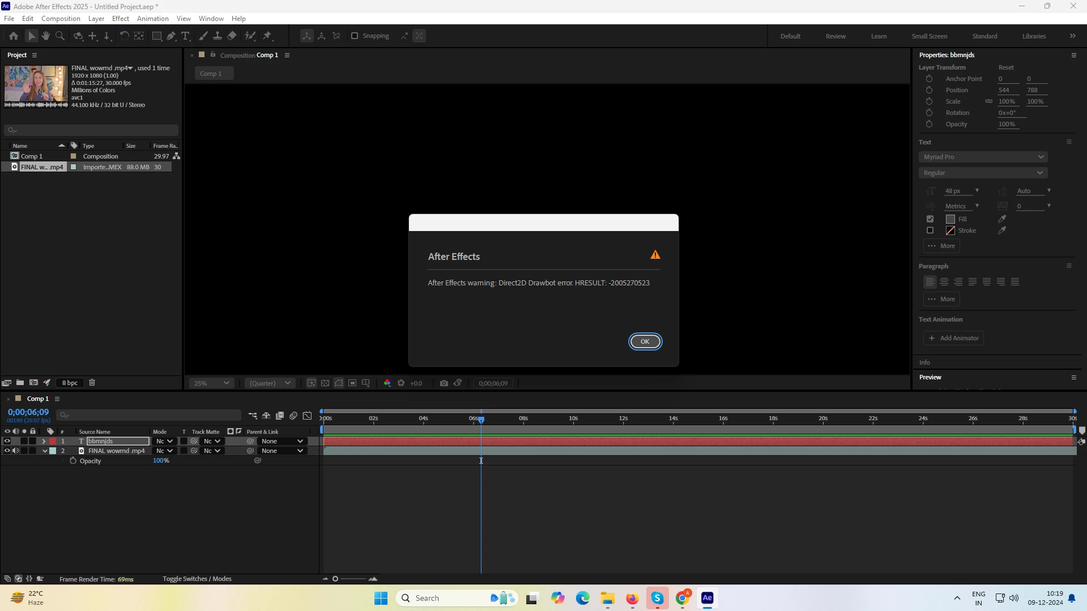Open Firefox from the taskbar
Viewport: 1087px width, 611px height.
632,598
